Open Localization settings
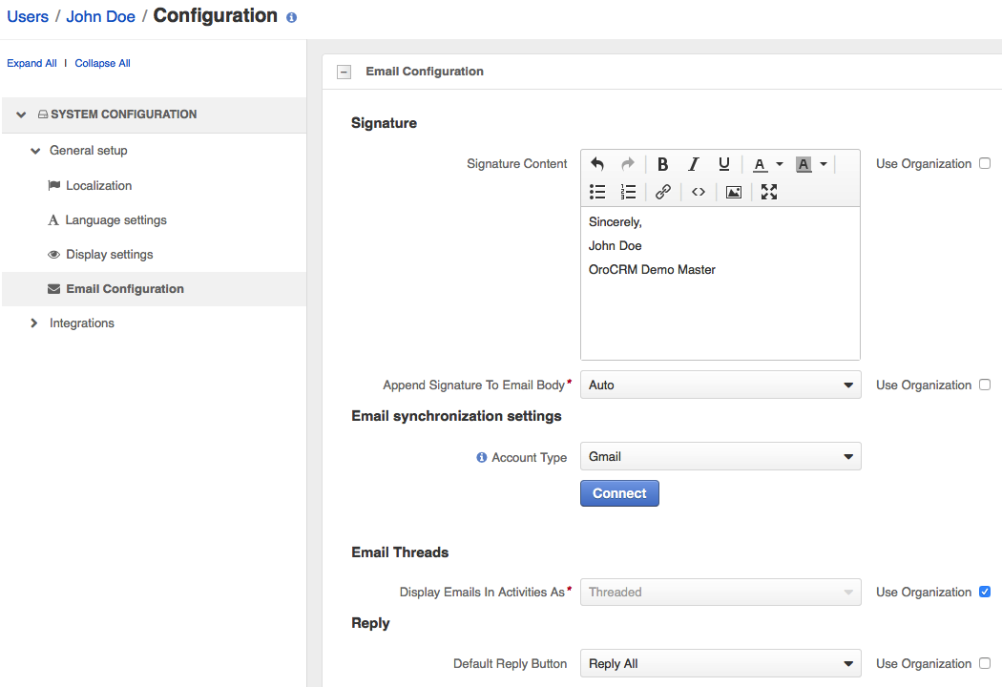This screenshot has width=1002, height=687. 99,185
